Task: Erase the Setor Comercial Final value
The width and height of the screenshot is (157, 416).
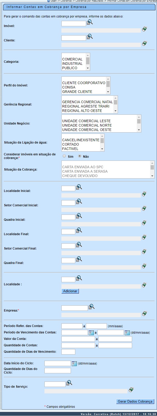Action: tap(144, 252)
